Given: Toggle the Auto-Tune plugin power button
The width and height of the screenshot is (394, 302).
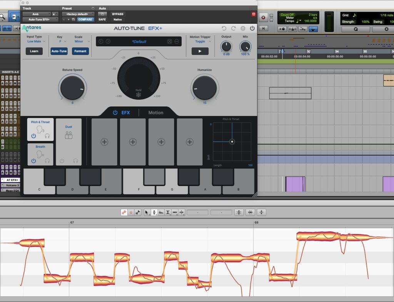Looking at the screenshot, I should [x=252, y=29].
